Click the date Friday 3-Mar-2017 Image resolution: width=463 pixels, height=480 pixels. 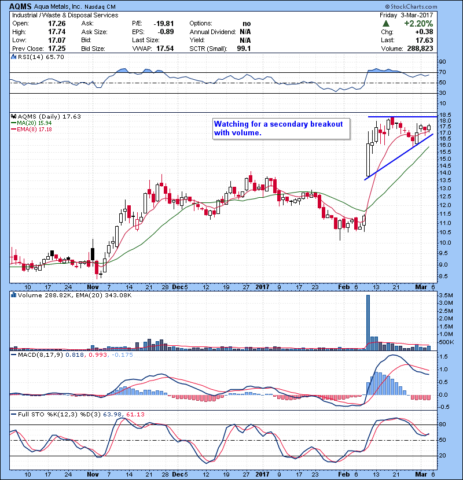pyautogui.click(x=406, y=15)
